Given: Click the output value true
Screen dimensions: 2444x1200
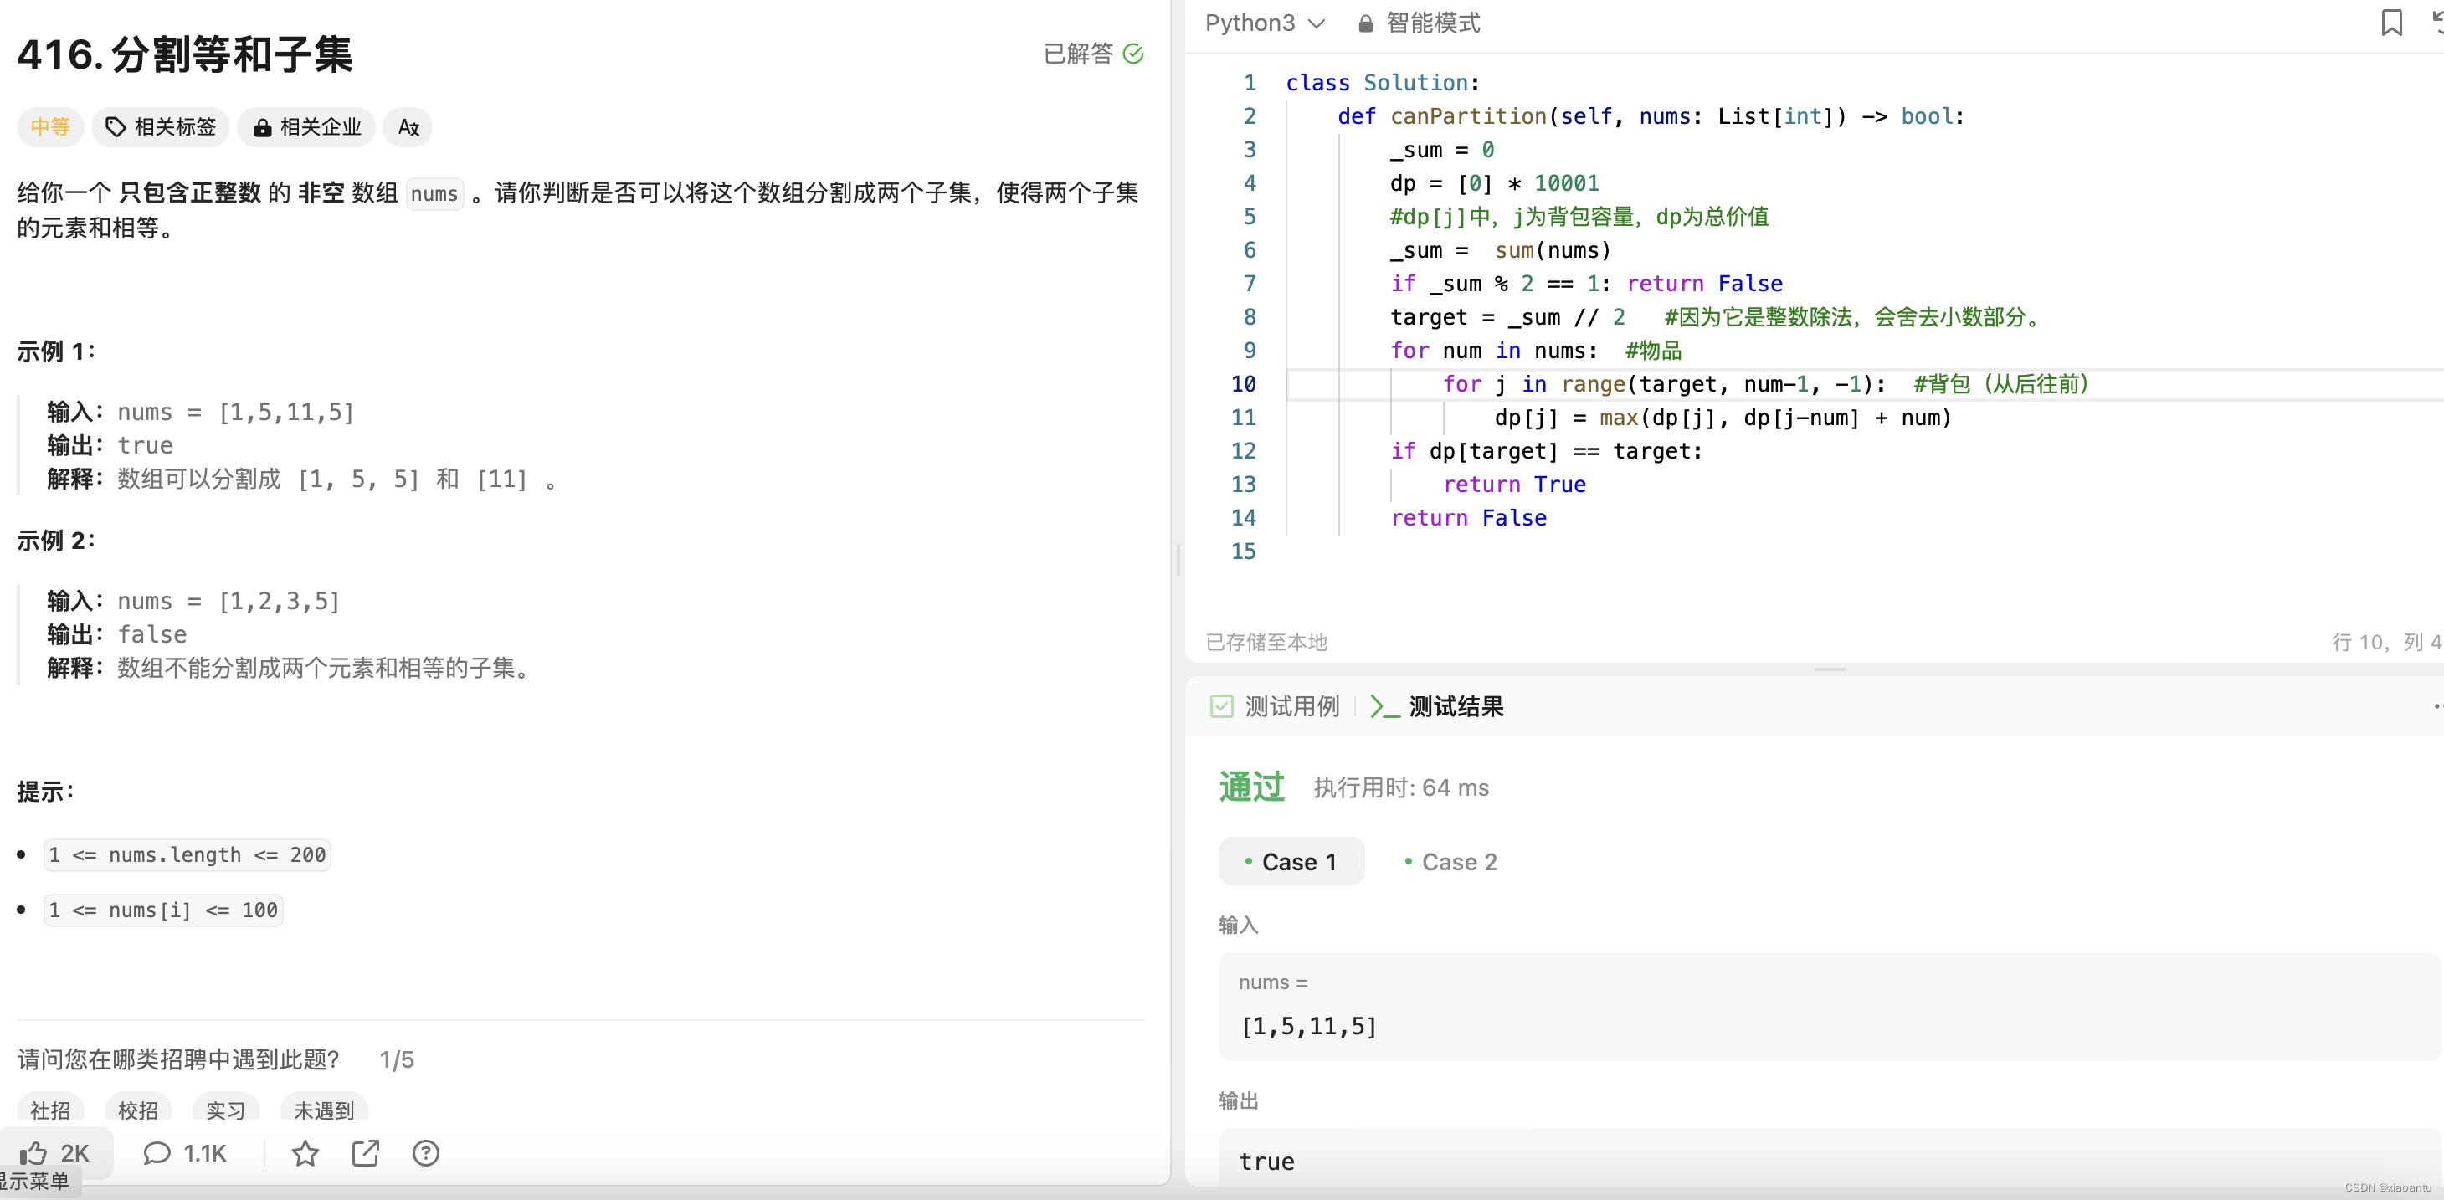Looking at the screenshot, I should [1266, 1162].
